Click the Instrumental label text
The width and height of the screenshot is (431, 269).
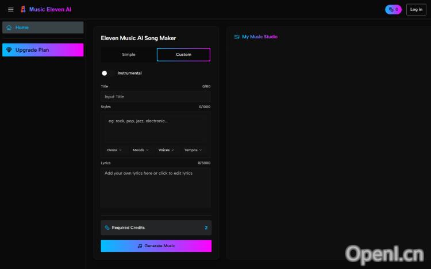click(129, 73)
